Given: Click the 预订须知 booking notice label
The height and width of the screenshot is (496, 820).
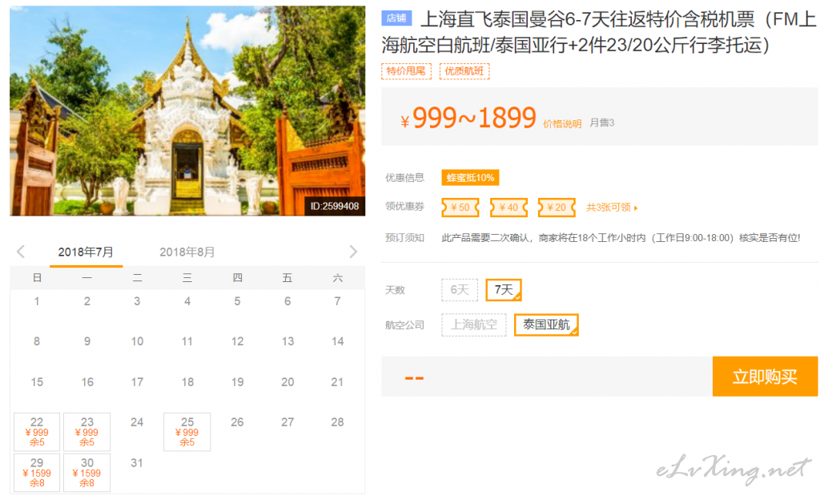Looking at the screenshot, I should [x=404, y=237].
